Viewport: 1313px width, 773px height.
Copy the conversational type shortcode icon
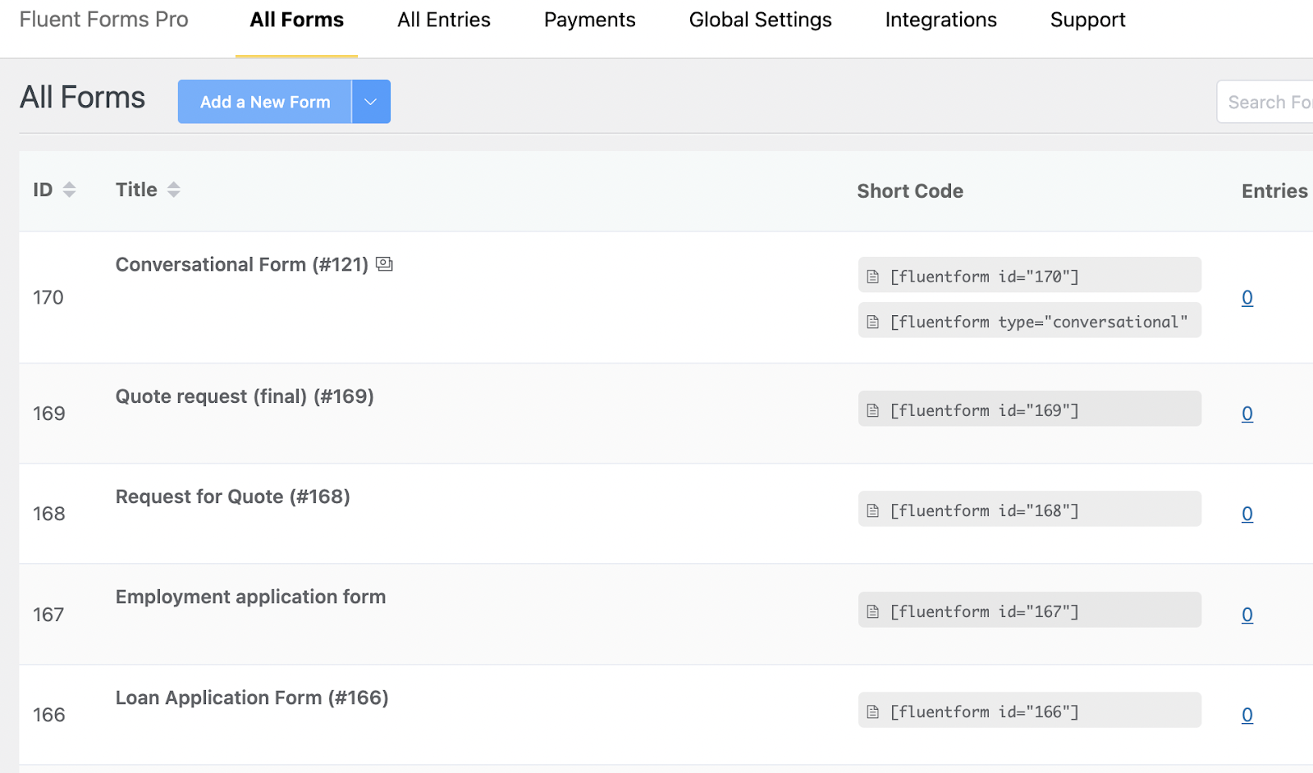coord(873,322)
